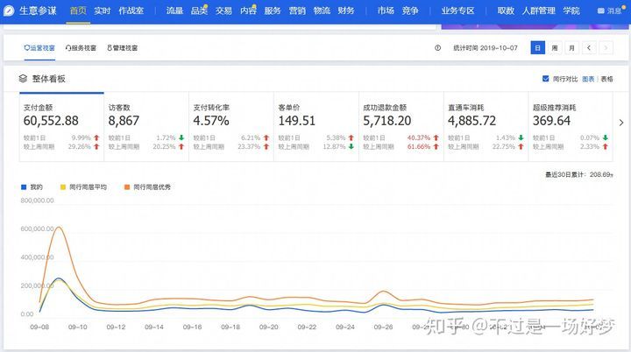Switch to the 管理视窗 tab

pos(123,48)
